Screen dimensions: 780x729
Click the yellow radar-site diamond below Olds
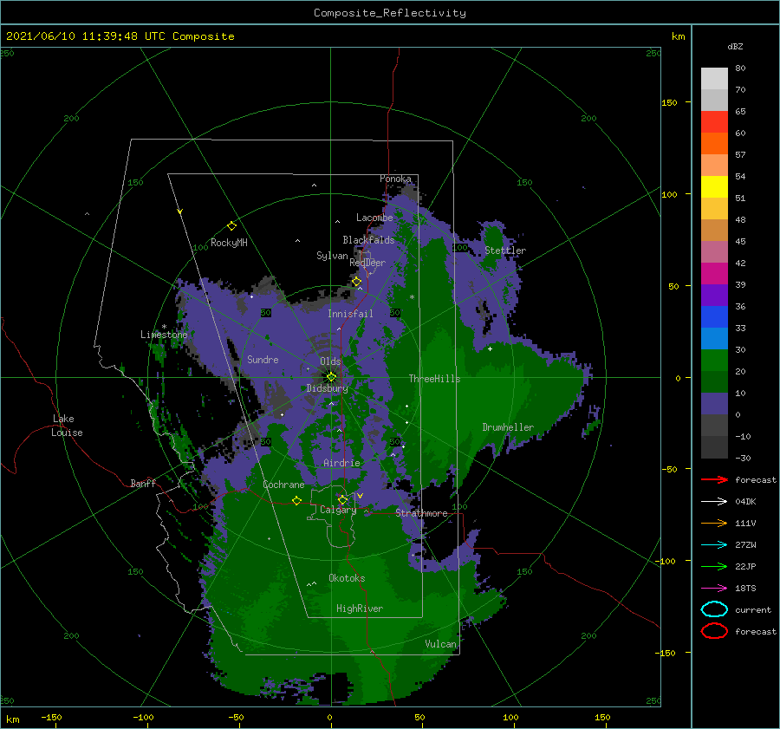[331, 377]
